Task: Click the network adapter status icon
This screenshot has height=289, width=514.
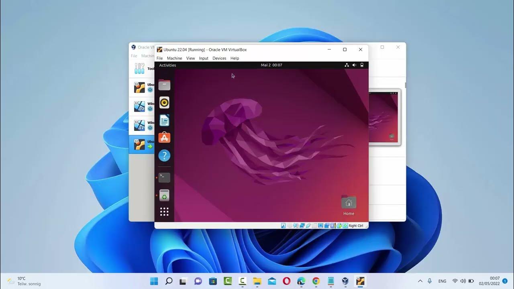Action: point(302,226)
